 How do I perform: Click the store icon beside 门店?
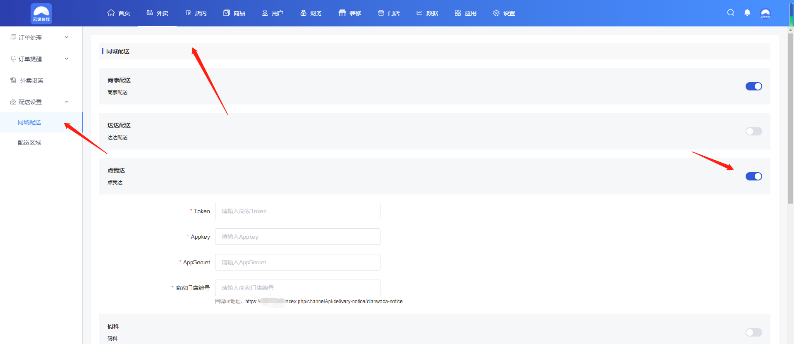tap(381, 13)
